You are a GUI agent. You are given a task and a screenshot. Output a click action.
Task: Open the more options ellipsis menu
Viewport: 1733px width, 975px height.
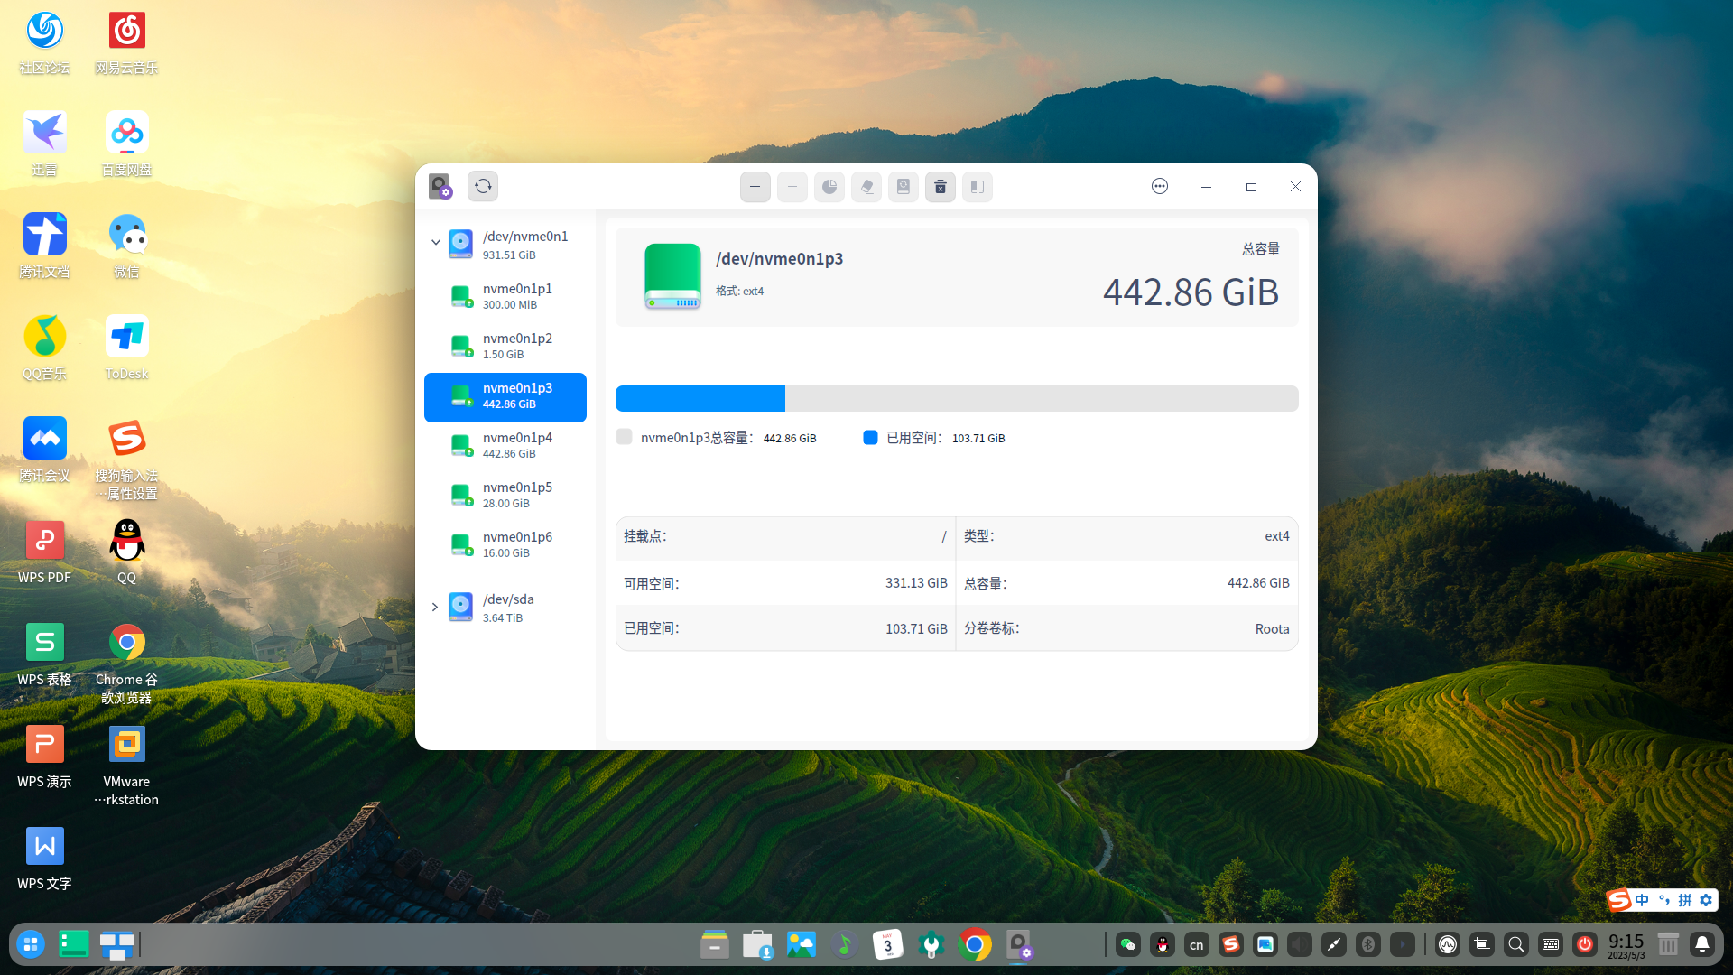(1159, 186)
